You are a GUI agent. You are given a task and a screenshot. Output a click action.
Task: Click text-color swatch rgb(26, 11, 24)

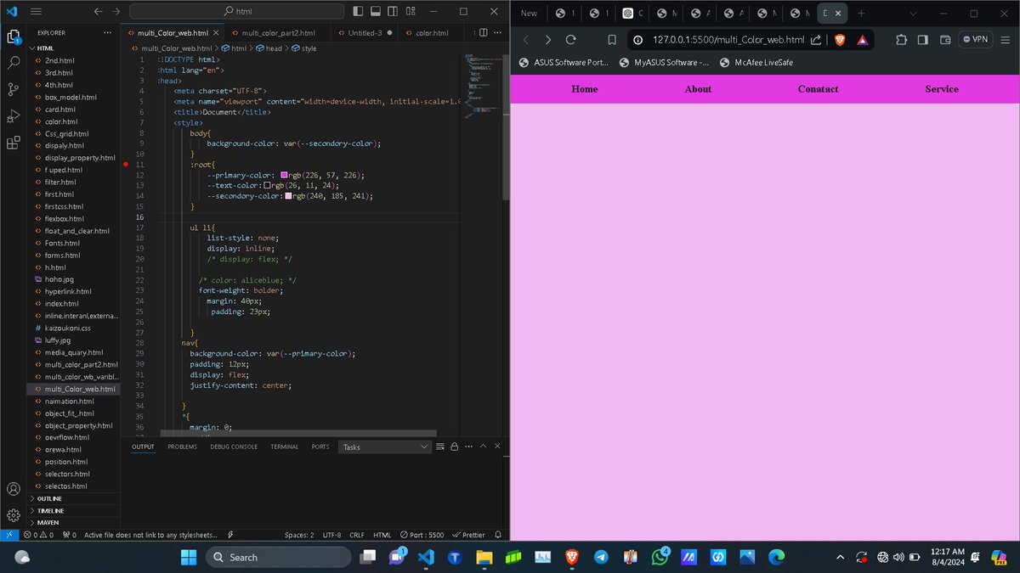[267, 185]
